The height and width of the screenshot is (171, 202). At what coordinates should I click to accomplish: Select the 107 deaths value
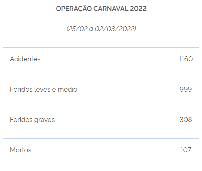(186, 150)
